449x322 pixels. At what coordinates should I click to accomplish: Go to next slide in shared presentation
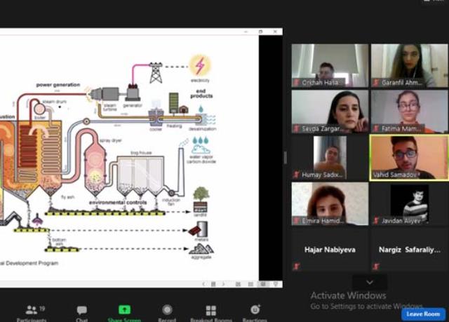coord(223,284)
